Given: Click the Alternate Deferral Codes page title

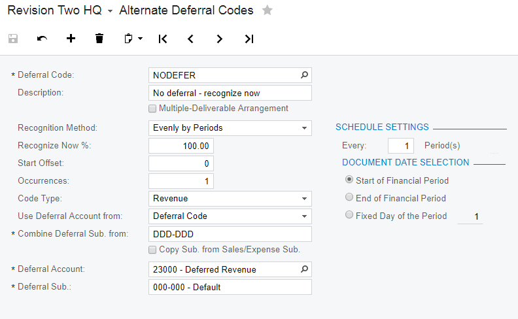Looking at the screenshot, I should 186,10.
